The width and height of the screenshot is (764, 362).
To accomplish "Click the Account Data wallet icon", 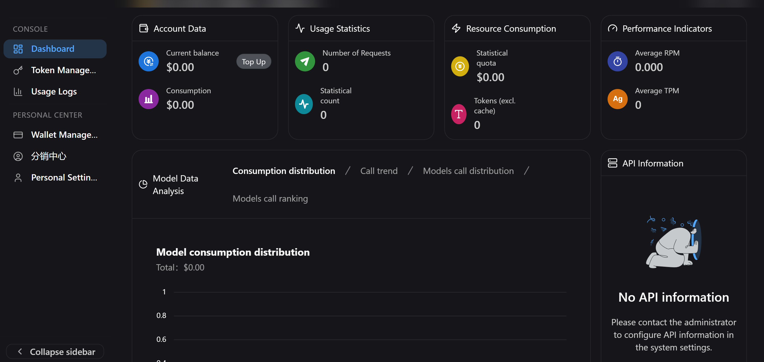I will [144, 28].
